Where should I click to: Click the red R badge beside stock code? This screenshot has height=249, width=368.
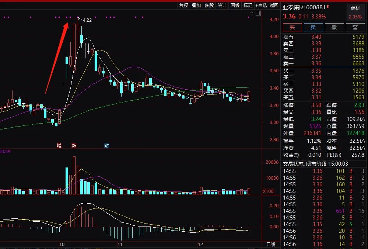[328, 7]
